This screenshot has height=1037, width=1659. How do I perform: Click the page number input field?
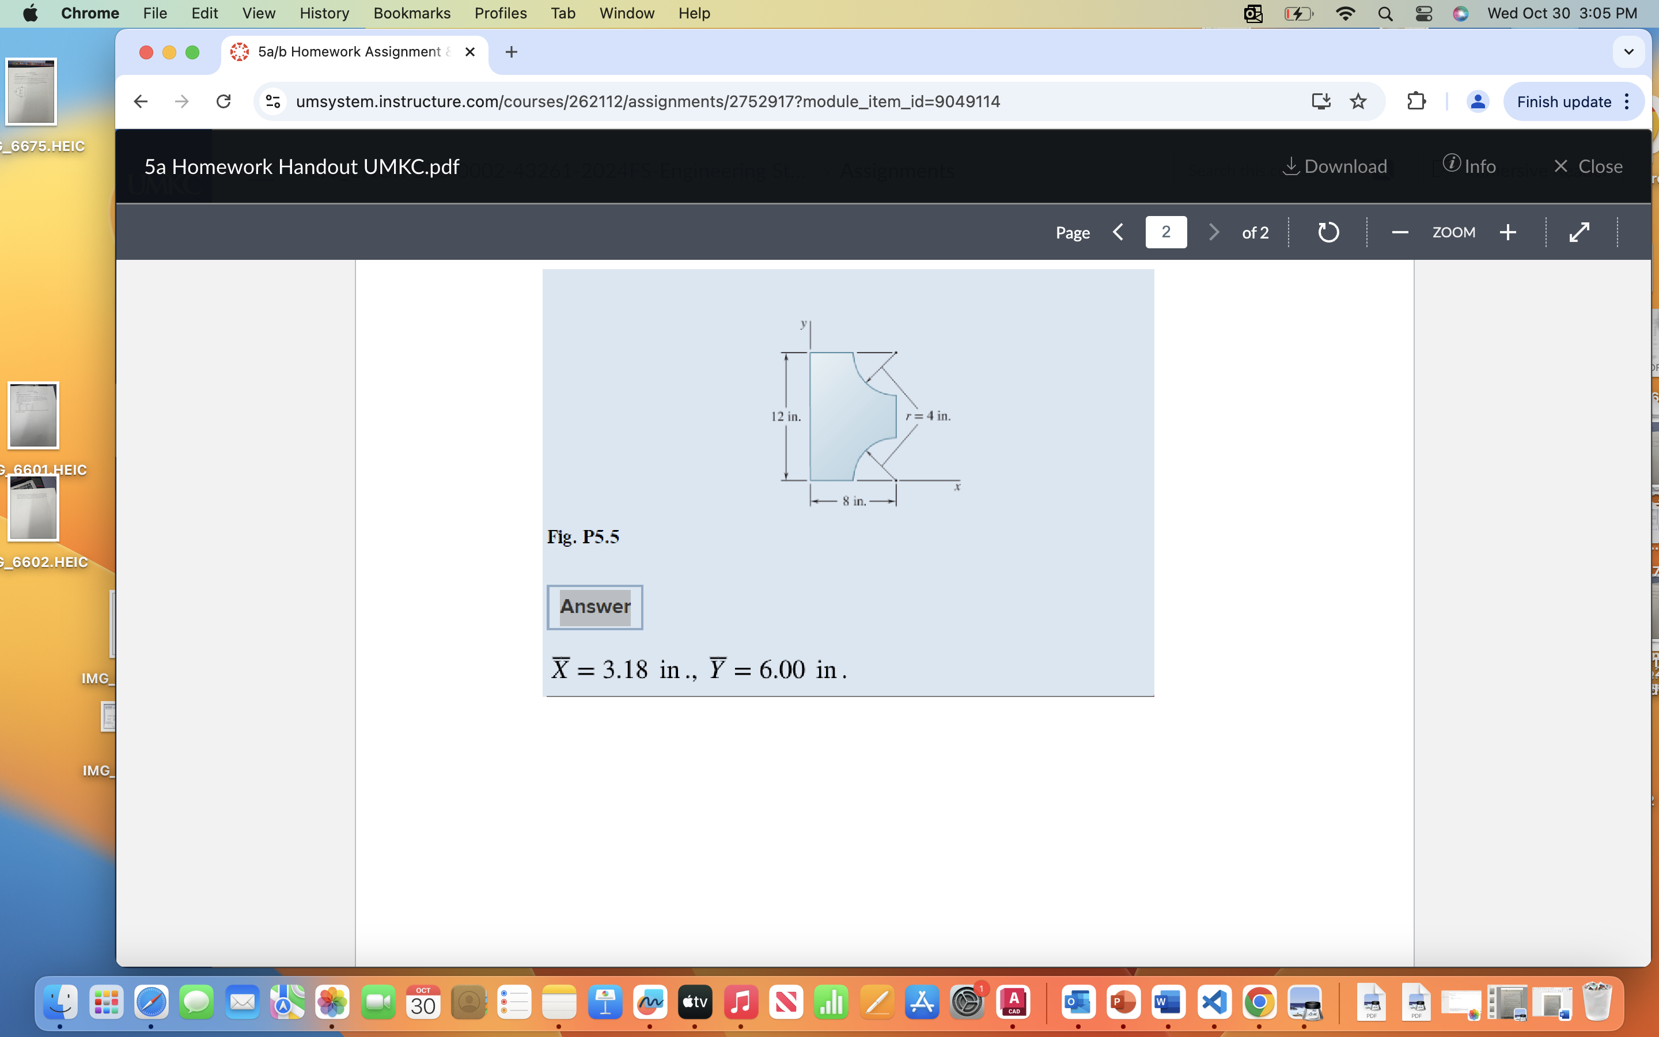click(1165, 232)
